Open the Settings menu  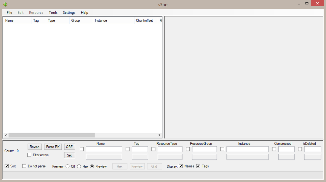69,12
